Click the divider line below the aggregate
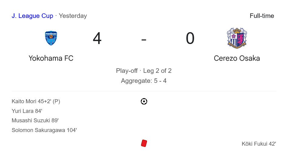This screenshot has width=288, height=156. click(144, 91)
